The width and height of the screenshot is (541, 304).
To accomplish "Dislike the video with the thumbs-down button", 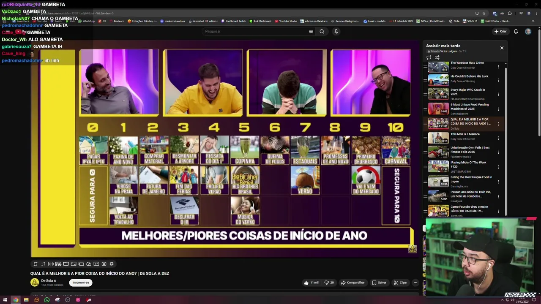I will pos(329,282).
